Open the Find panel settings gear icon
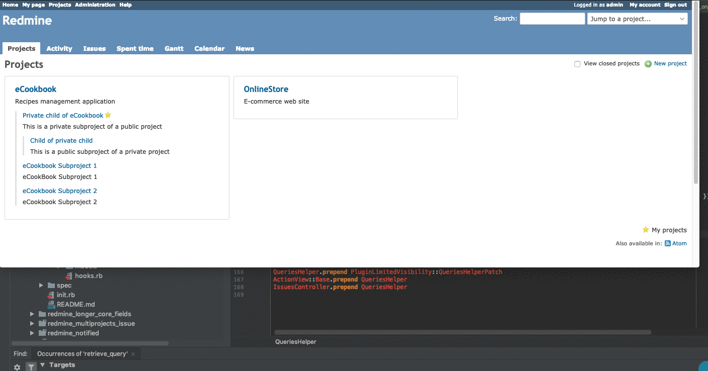Image resolution: width=708 pixels, height=371 pixels. pos(17,367)
